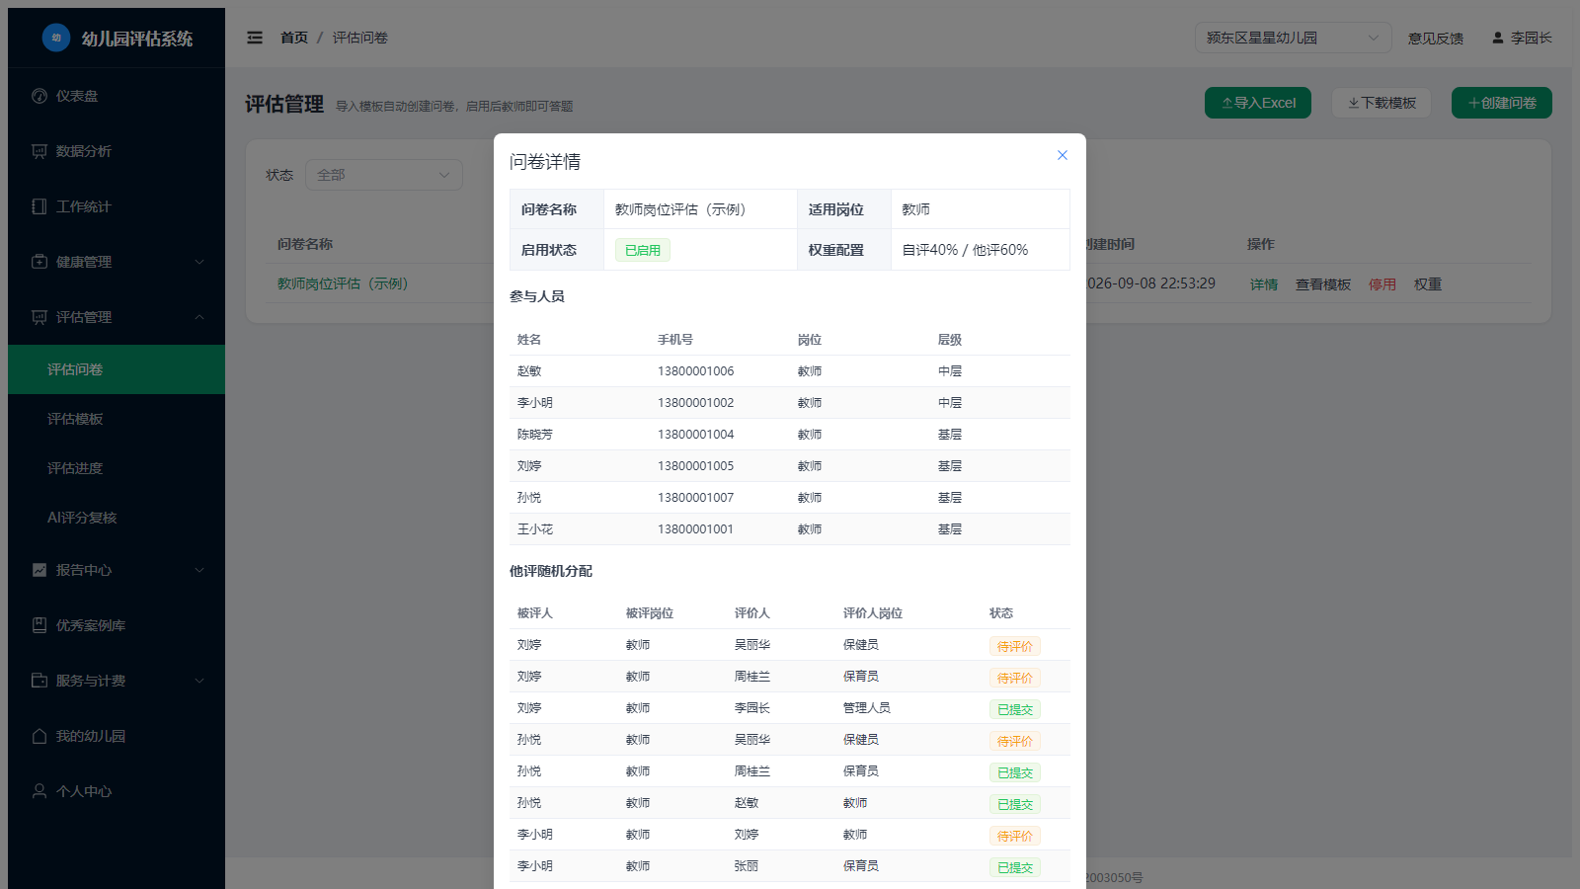The image size is (1580, 889).
Task: Expand the 报告中心 submenu chevron
Action: coord(199,570)
